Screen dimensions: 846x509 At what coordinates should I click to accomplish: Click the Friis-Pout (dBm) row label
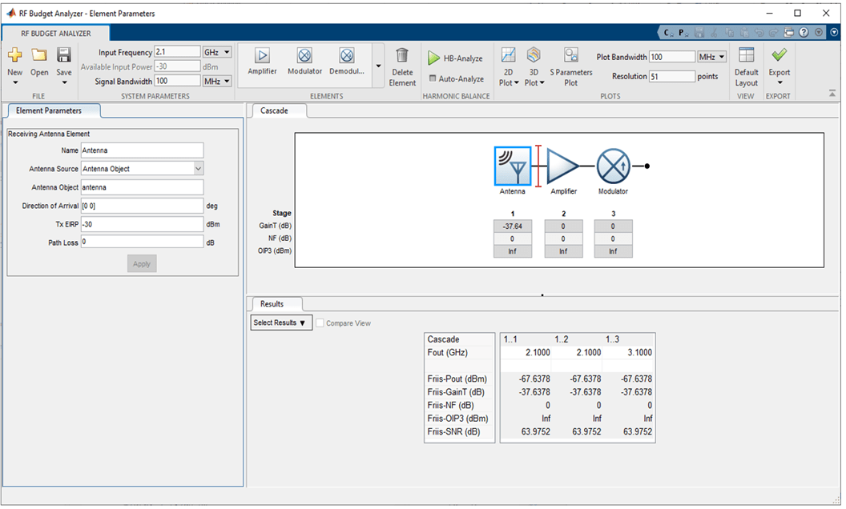coord(457,379)
